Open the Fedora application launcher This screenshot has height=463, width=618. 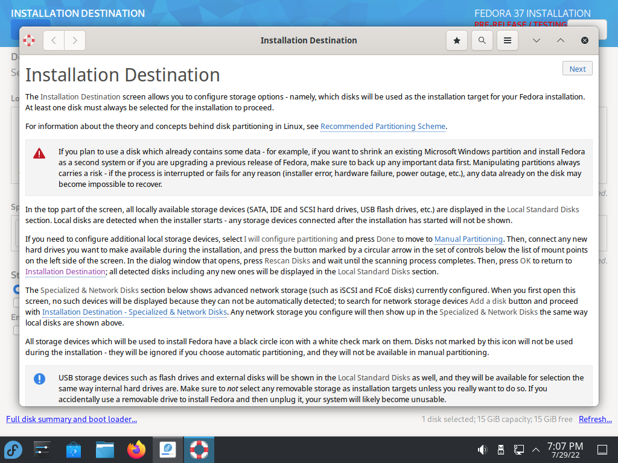[13, 450]
